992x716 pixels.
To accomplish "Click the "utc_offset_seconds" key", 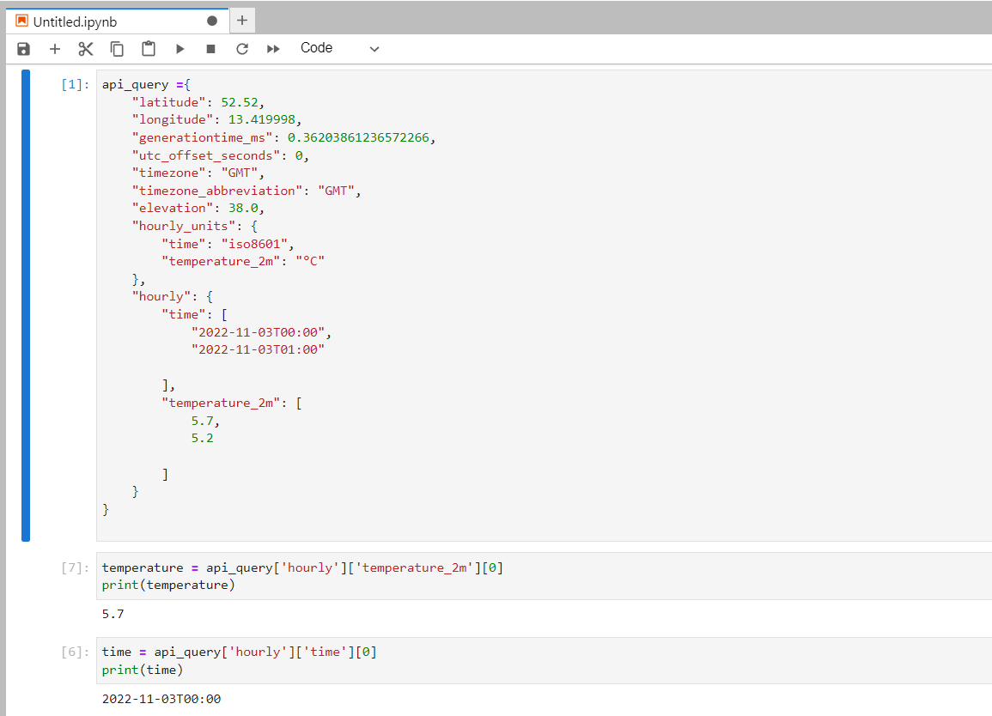I will pos(205,155).
